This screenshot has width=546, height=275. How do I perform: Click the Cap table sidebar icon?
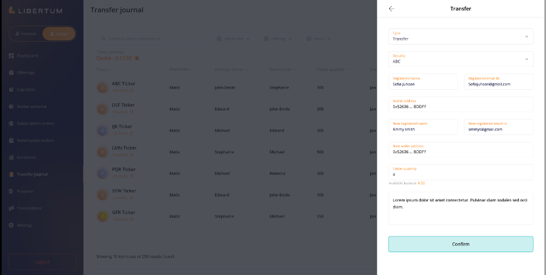tap(11, 90)
